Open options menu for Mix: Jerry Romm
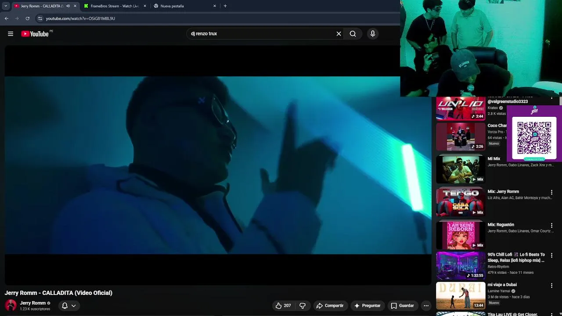 click(x=551, y=193)
